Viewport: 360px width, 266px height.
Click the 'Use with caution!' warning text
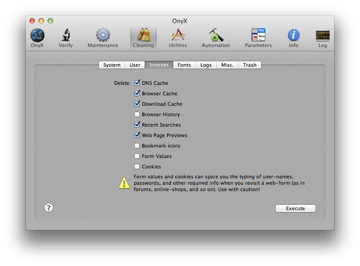pos(239,189)
